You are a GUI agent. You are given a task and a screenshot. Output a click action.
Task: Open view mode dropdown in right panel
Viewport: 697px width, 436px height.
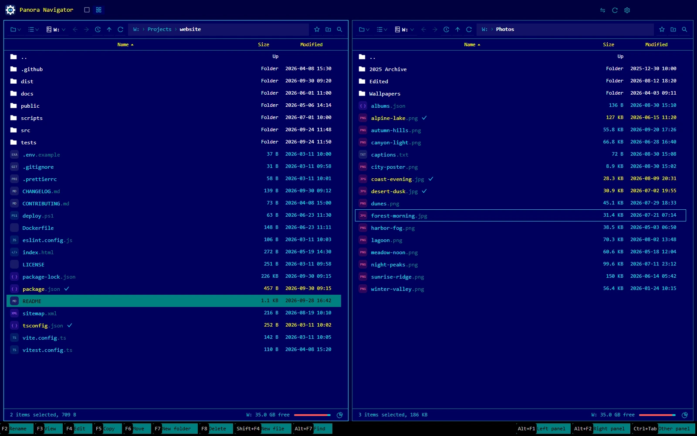click(382, 29)
